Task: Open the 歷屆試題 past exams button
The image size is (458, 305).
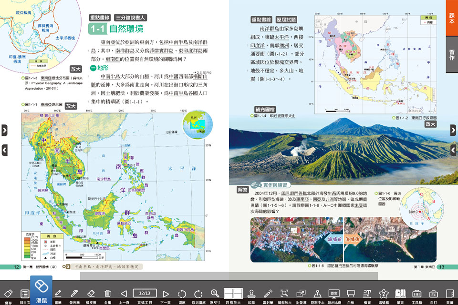Action: pyautogui.click(x=286, y=20)
